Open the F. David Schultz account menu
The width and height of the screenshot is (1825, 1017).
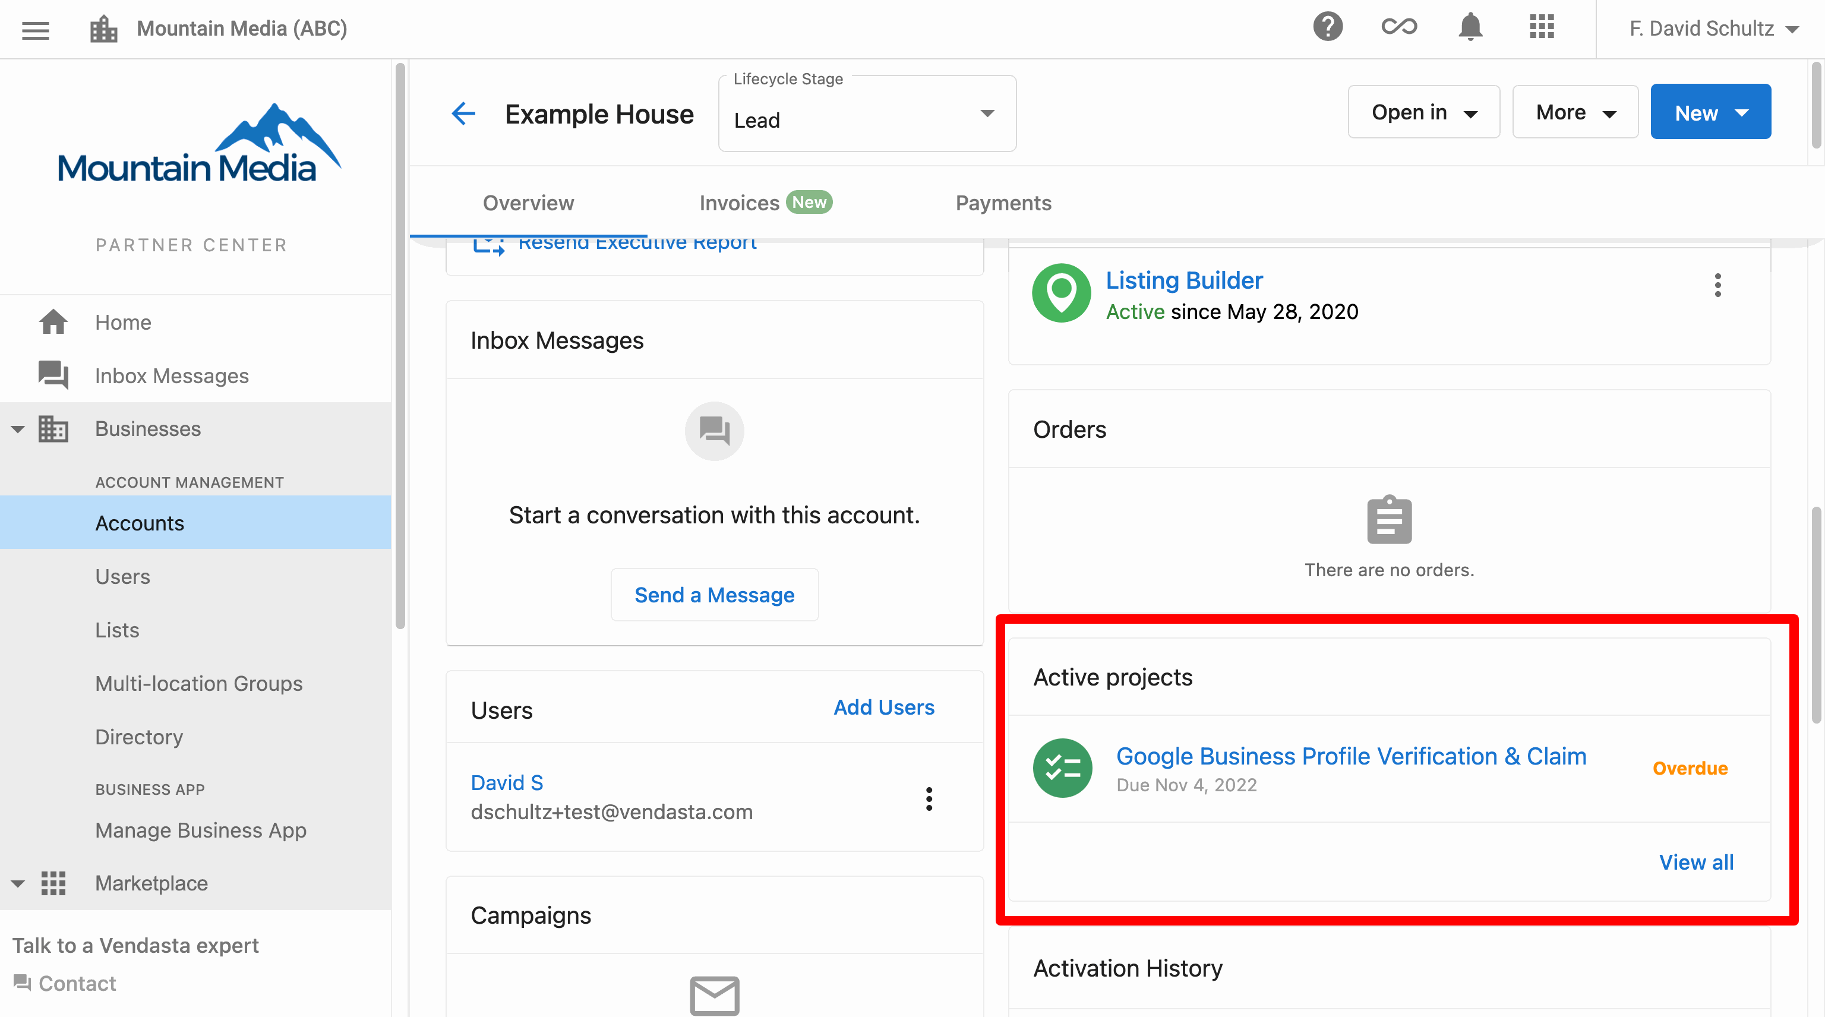tap(1713, 29)
